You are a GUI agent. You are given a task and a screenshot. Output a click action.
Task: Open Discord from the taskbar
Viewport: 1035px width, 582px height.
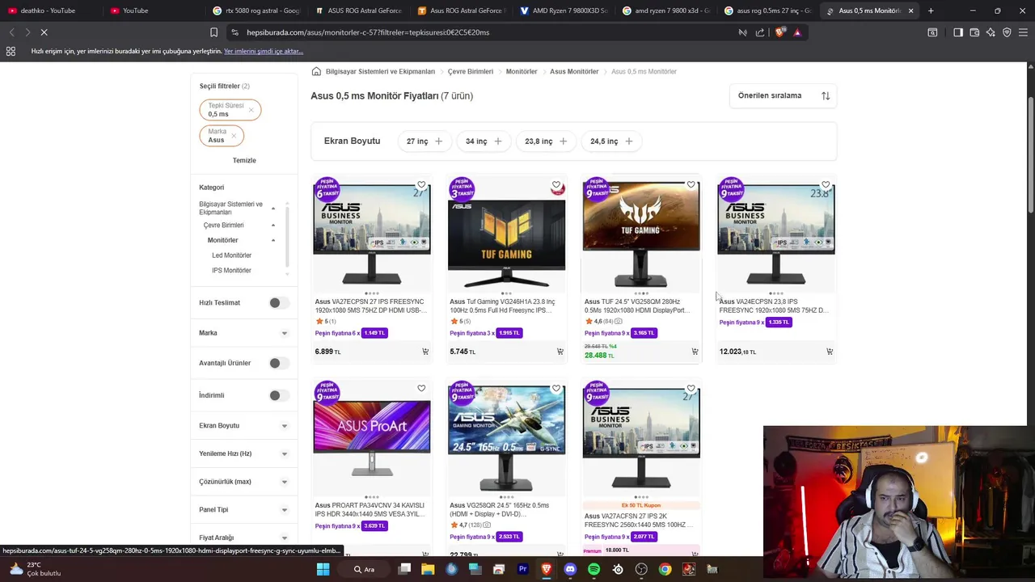click(x=570, y=569)
